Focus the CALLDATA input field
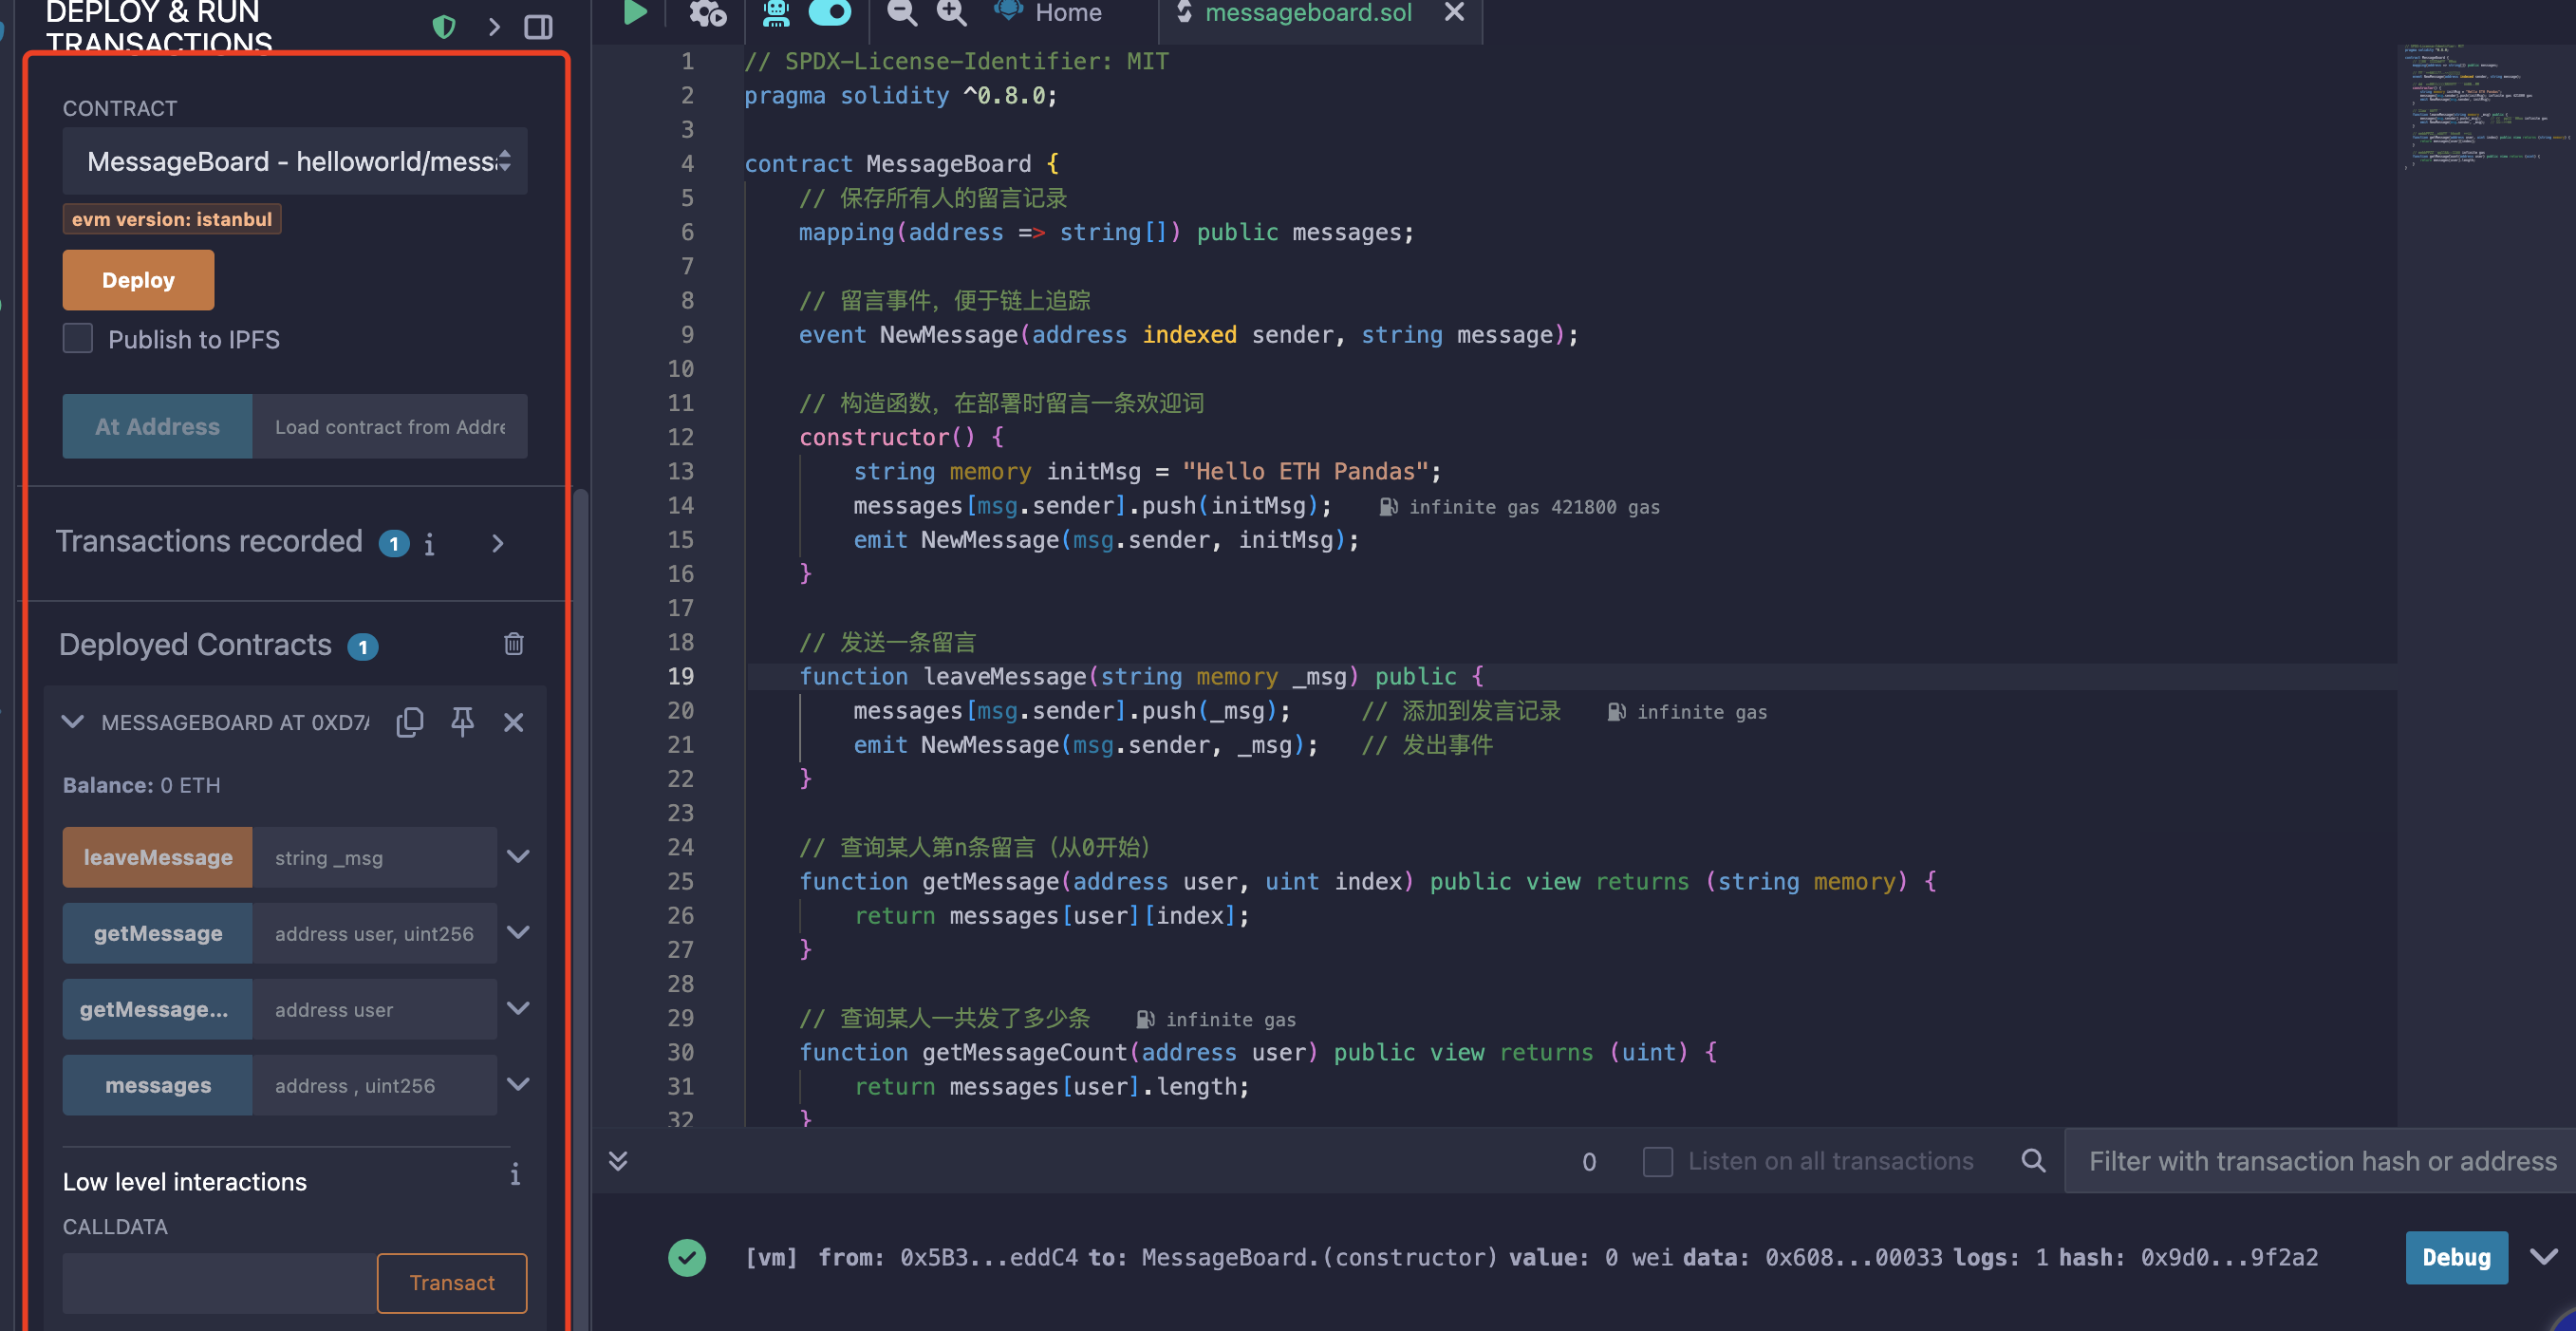 (219, 1283)
